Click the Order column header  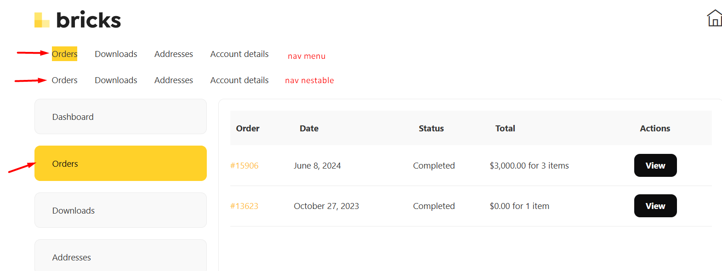[x=248, y=129]
